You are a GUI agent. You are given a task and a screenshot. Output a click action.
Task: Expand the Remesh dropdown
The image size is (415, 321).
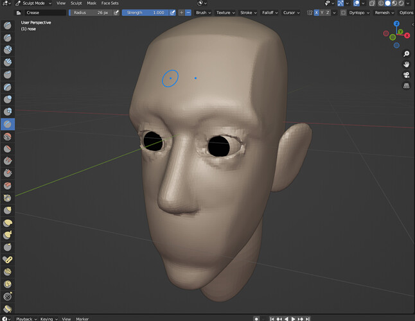(x=384, y=13)
